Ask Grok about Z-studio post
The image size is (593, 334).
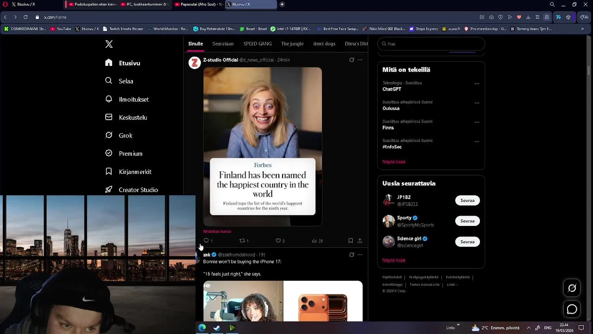352,60
